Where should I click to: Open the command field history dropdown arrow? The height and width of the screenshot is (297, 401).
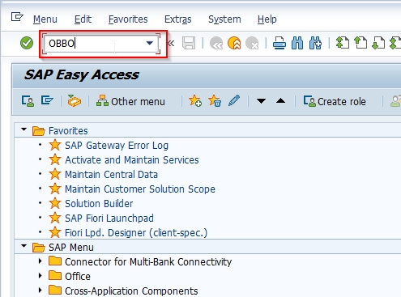pyautogui.click(x=149, y=43)
